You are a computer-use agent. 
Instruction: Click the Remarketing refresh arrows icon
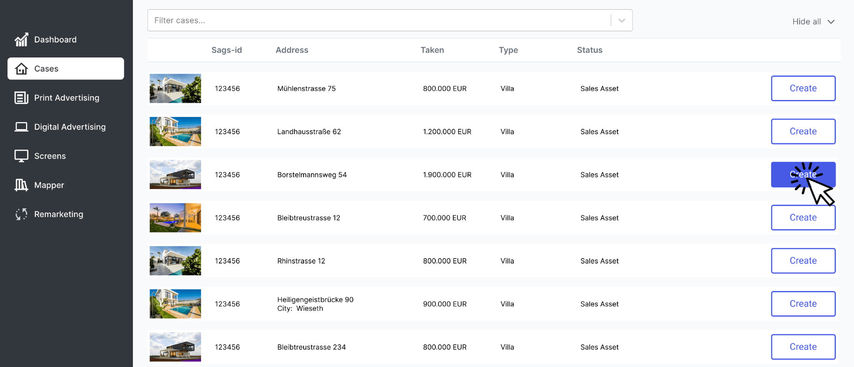tap(21, 214)
